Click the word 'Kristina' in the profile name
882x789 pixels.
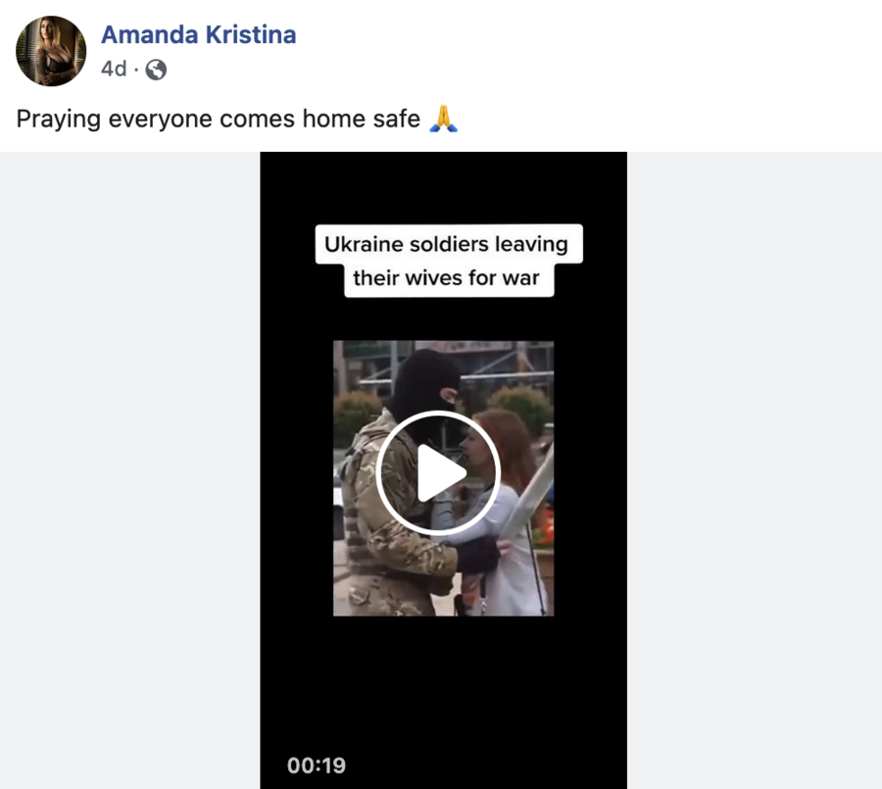coord(251,35)
